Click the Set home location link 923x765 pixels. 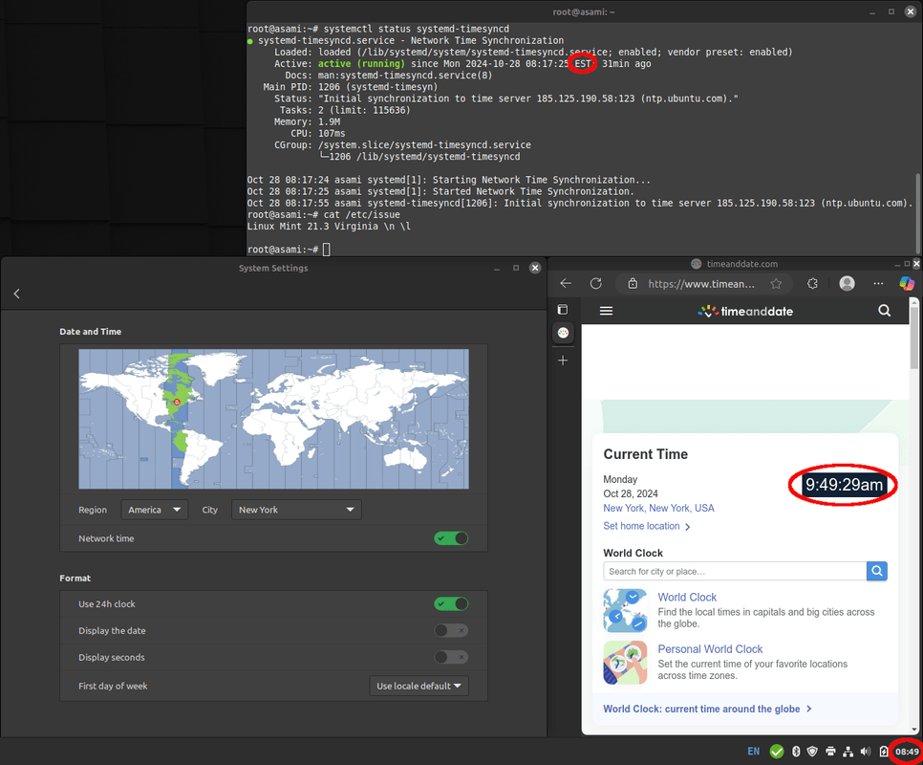(641, 525)
